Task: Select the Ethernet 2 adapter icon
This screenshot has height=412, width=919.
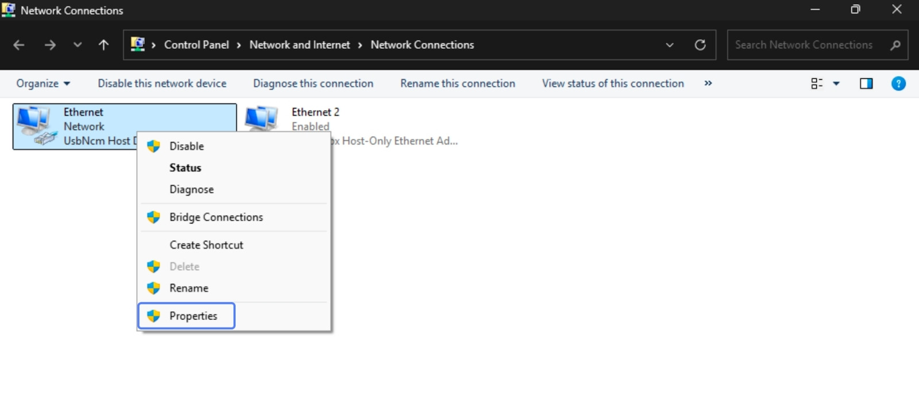Action: (x=262, y=119)
